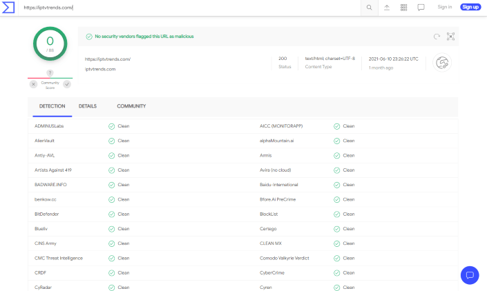Open the blue chat support button
The height and width of the screenshot is (291, 487).
coord(470,275)
